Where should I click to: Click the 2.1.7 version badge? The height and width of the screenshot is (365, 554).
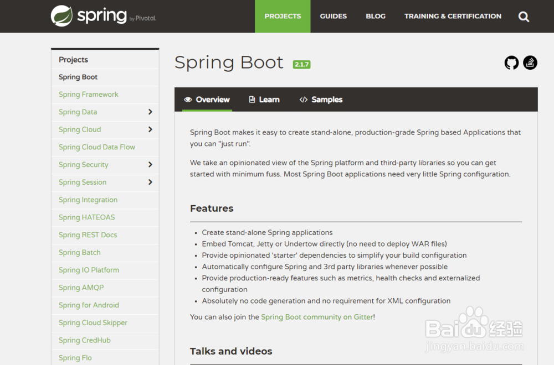pyautogui.click(x=301, y=65)
